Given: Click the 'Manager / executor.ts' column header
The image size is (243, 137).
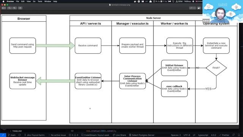Looking at the screenshot, I should pyautogui.click(x=133, y=24).
